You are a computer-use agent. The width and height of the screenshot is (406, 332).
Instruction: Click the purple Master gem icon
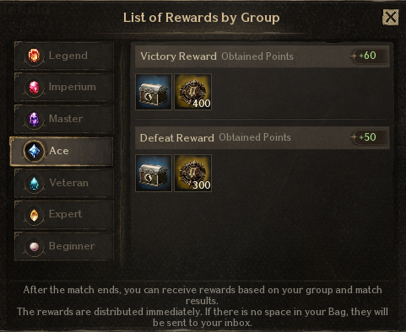coord(34,119)
